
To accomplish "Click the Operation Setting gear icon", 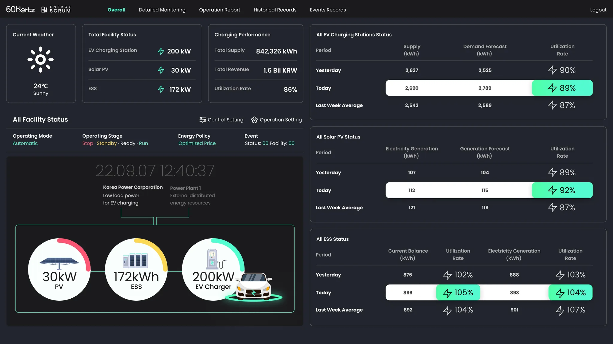I will click(254, 120).
